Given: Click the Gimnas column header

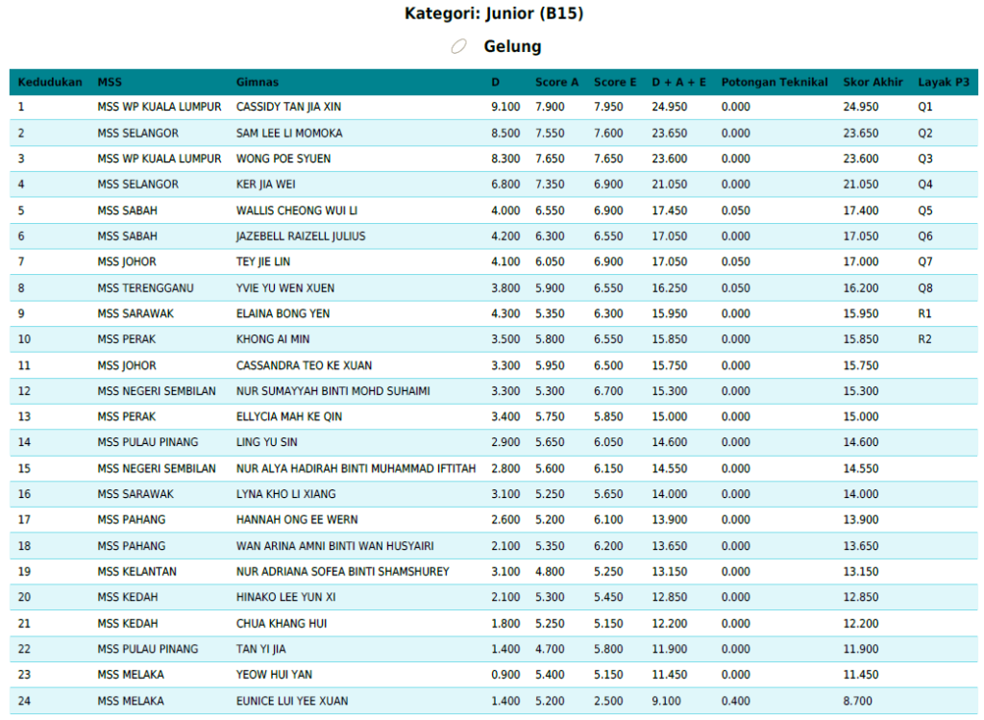Looking at the screenshot, I should click(x=258, y=83).
